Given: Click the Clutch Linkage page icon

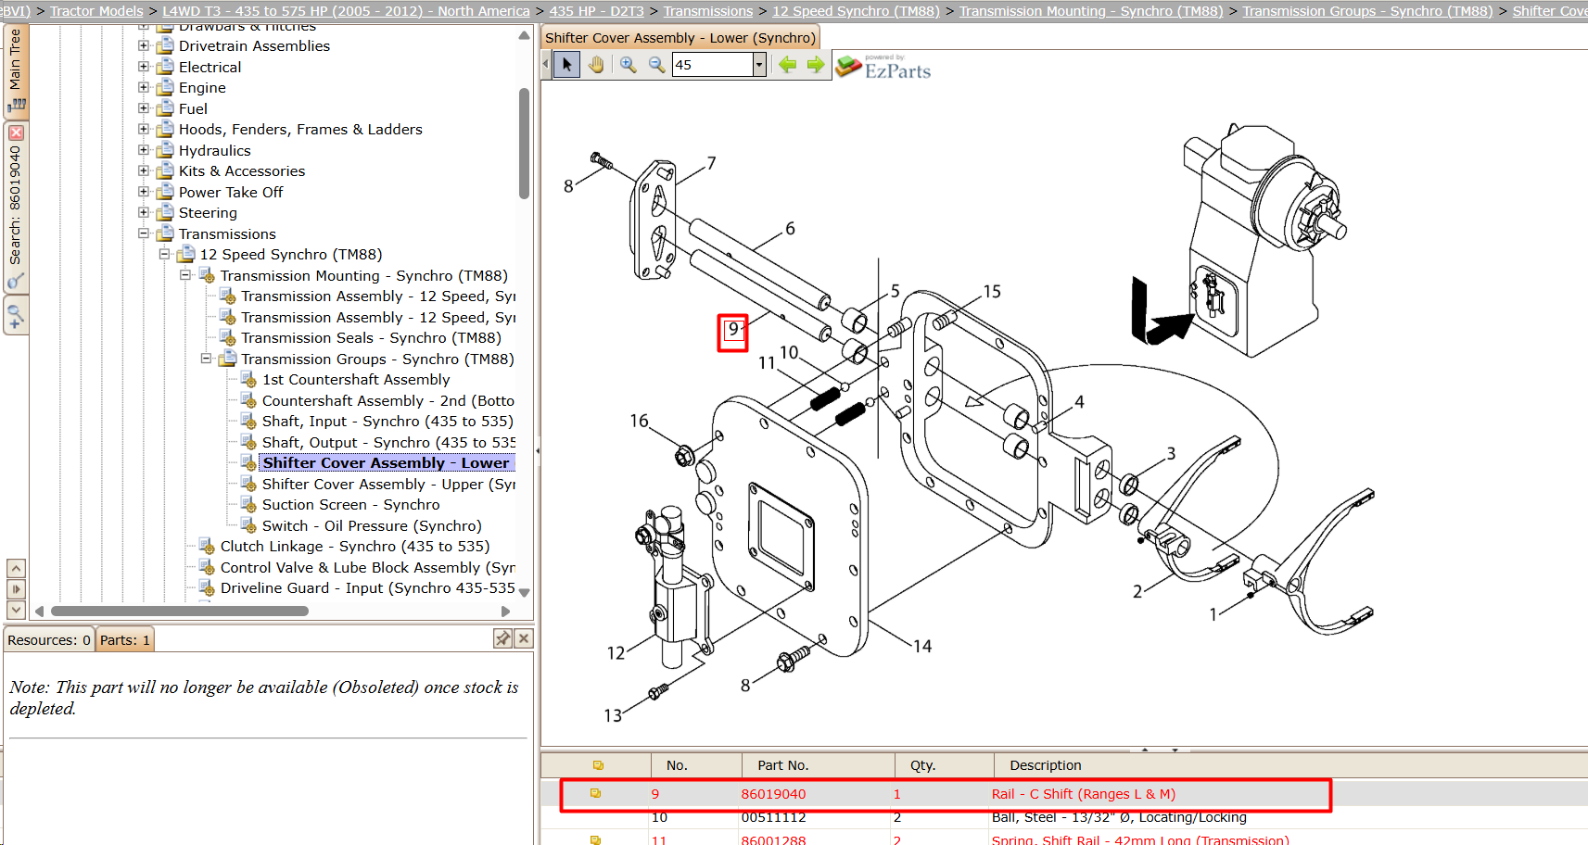Looking at the screenshot, I should tap(207, 546).
